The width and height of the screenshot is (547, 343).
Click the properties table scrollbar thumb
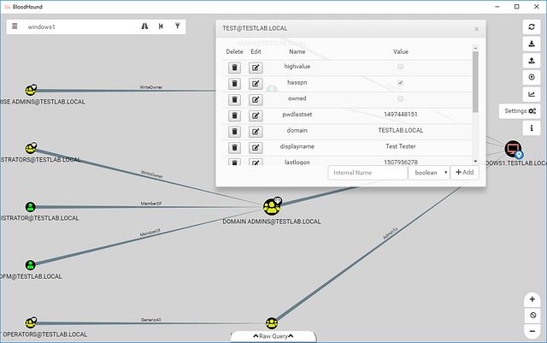(x=475, y=82)
